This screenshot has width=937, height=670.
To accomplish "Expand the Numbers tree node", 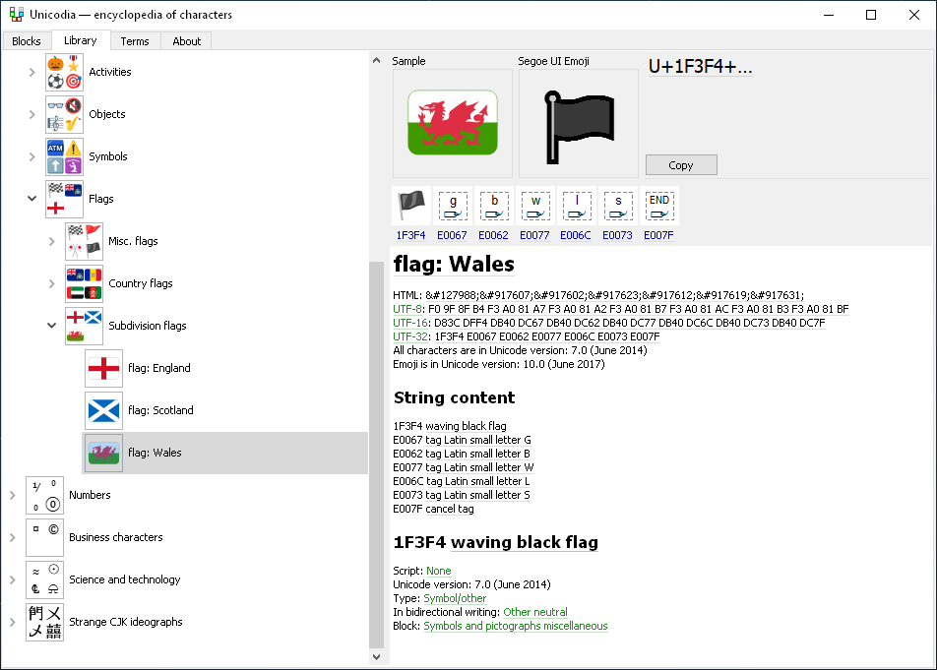I will pos(13,496).
